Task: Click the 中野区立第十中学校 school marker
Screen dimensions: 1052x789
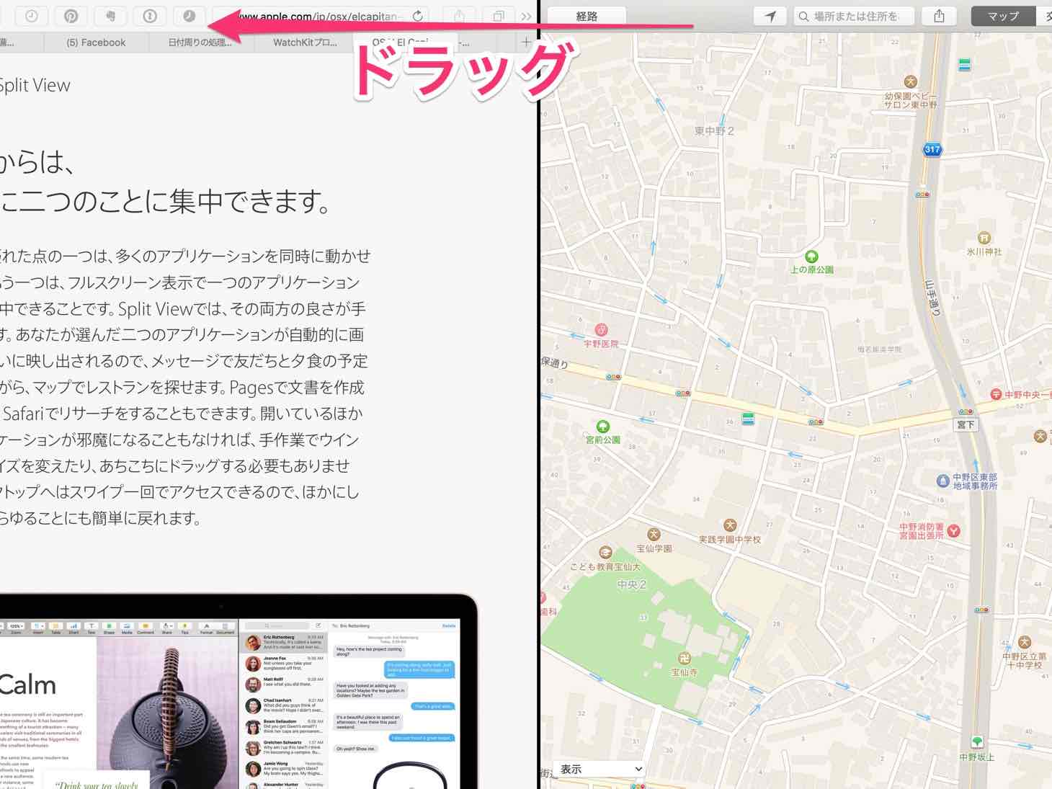Action: (x=1025, y=642)
